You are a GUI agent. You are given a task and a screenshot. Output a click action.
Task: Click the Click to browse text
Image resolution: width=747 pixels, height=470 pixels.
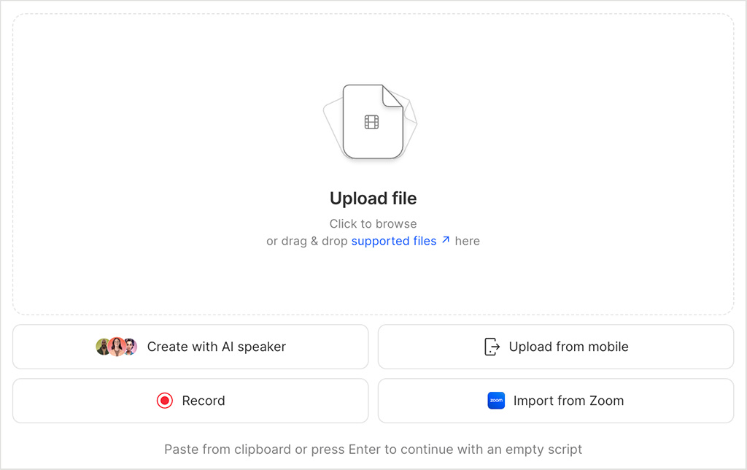pos(373,223)
